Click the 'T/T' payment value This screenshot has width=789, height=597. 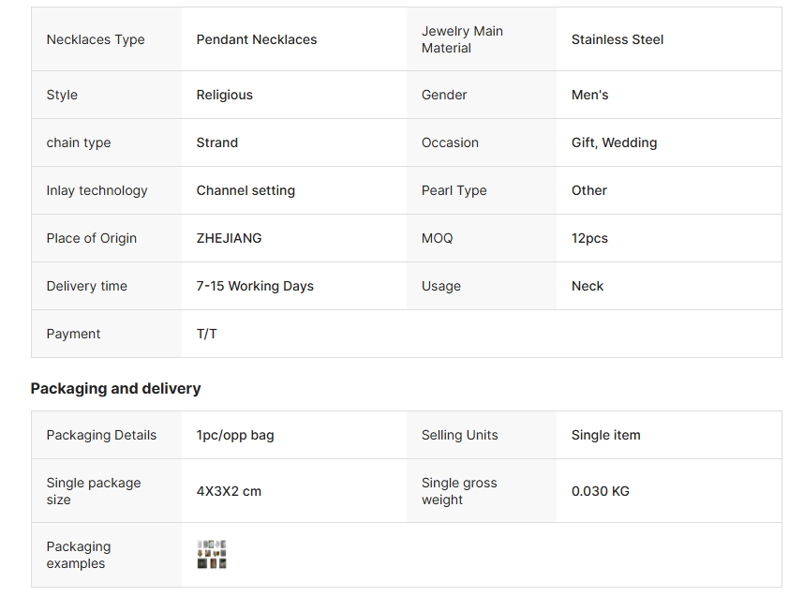207,334
